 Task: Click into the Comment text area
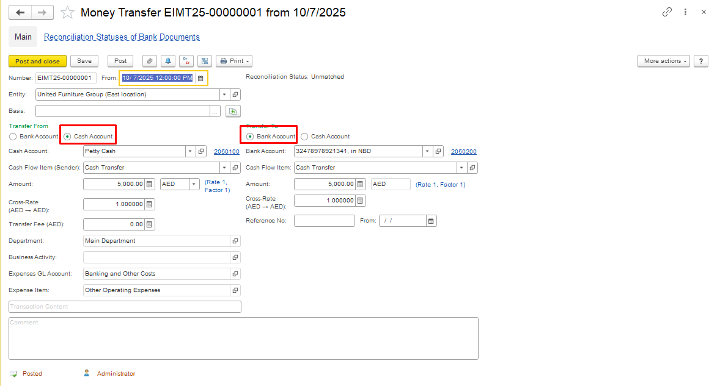tap(243, 338)
